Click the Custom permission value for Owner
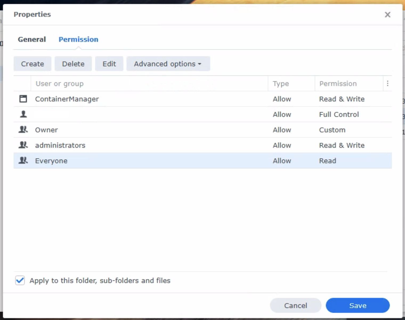 (332, 130)
